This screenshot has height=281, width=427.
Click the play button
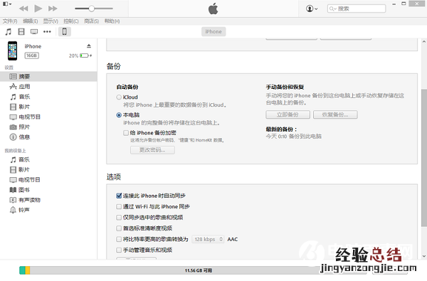38,9
